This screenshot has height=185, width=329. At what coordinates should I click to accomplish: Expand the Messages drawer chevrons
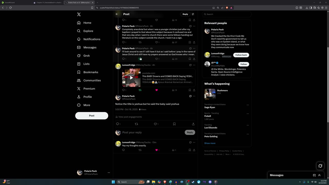coord(319,175)
